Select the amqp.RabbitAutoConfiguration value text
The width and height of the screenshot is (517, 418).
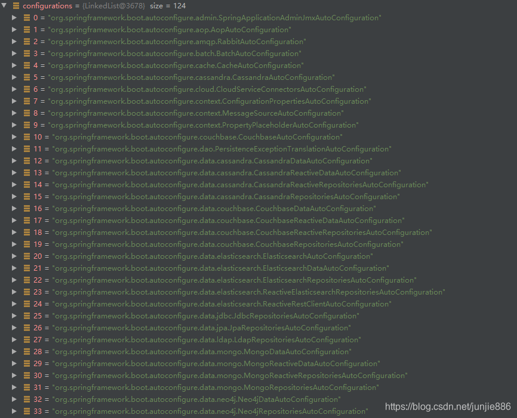click(x=177, y=42)
